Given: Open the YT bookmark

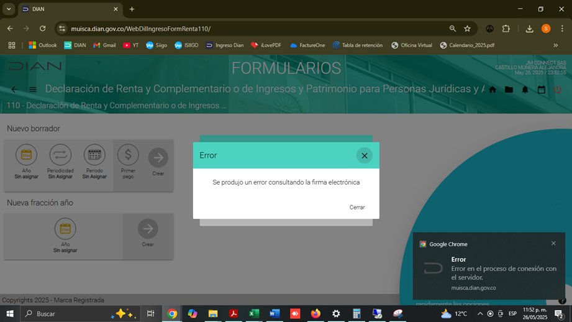Looking at the screenshot, I should (x=131, y=45).
